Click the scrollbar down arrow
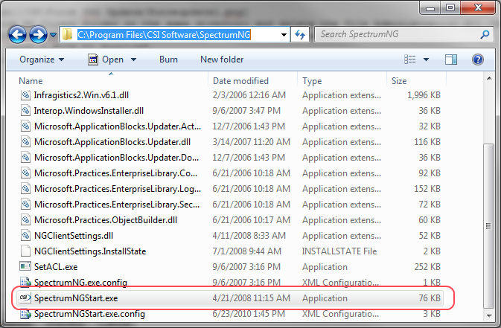Image resolution: width=501 pixels, height=328 pixels. (x=489, y=315)
